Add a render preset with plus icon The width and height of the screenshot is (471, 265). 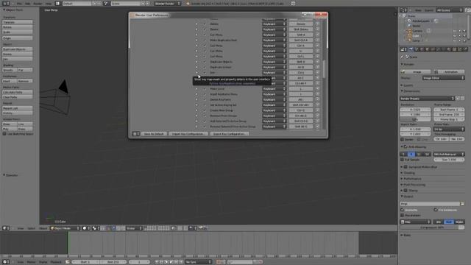click(458, 98)
